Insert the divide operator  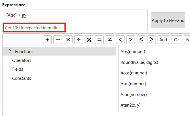(79, 40)
